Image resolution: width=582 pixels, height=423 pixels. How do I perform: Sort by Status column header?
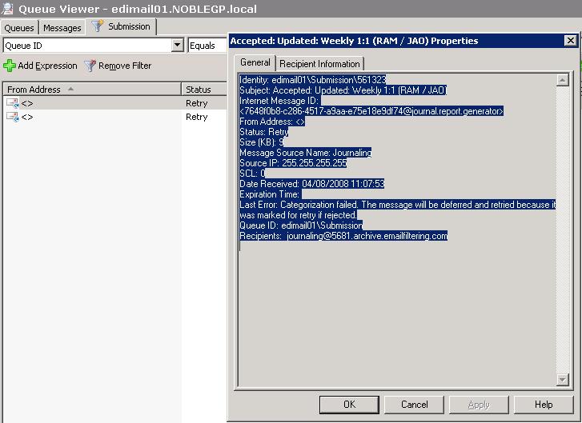[204, 90]
